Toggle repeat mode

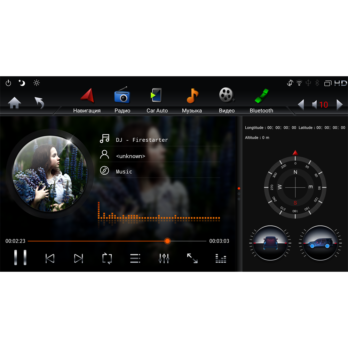[107, 258]
